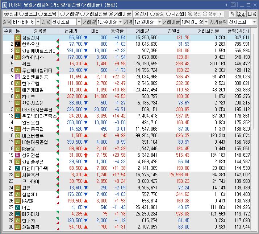
Task: Click the black 신 badge on 한화오션 row
Action: click(x=17, y=44)
